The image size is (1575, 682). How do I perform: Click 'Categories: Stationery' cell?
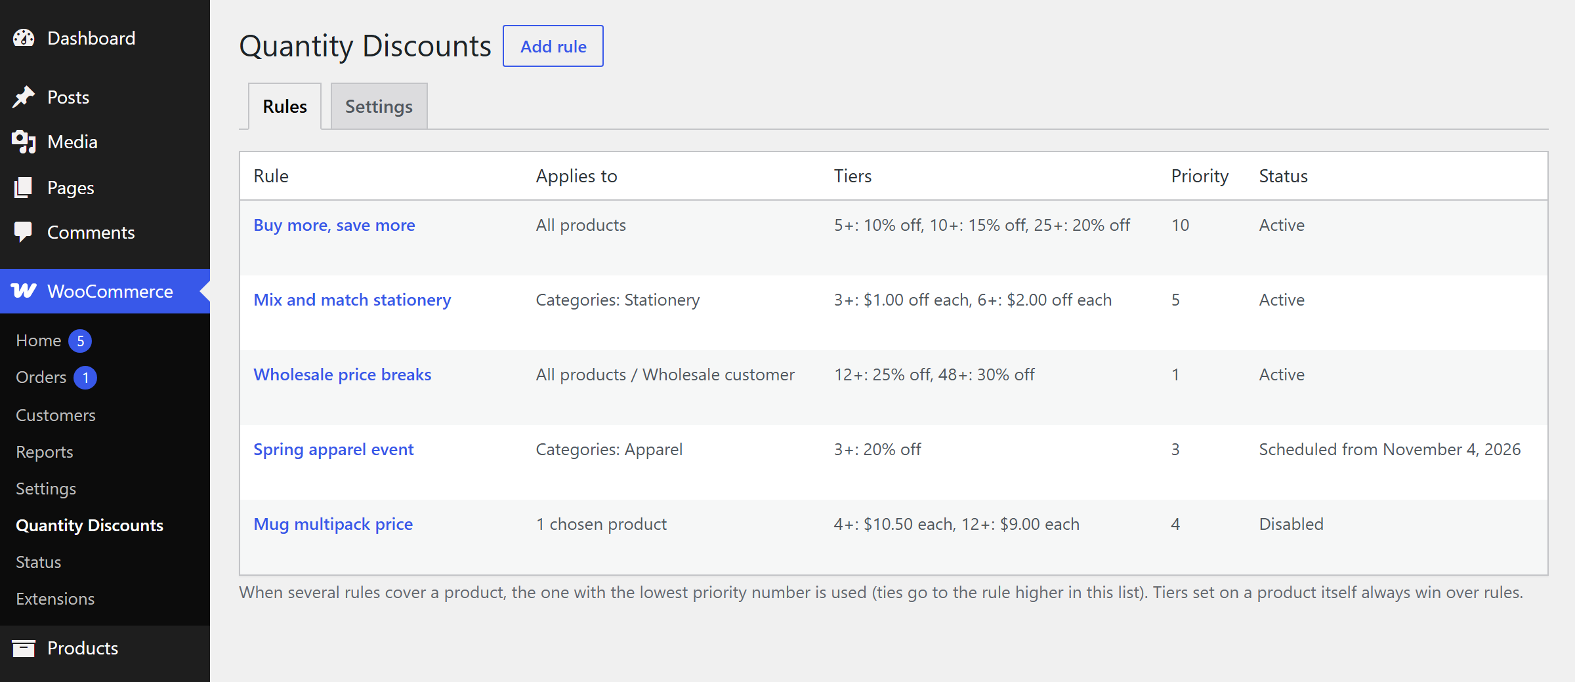coord(618,300)
